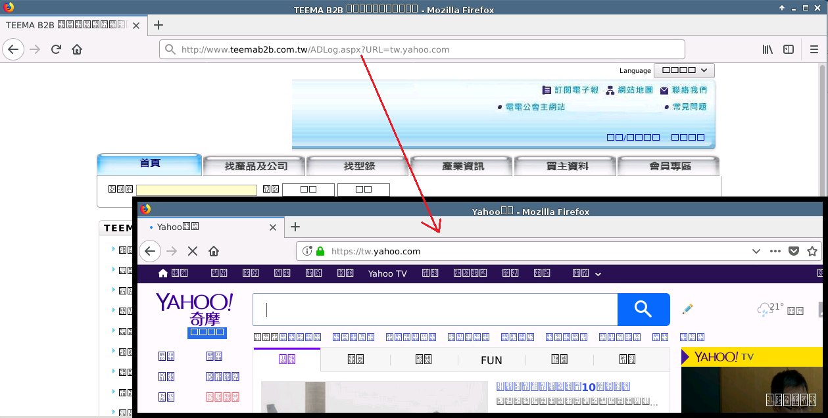Expand more-items chevron in Yahoo navigation bar
Viewport: 828px width, 418px height.
[x=598, y=274]
